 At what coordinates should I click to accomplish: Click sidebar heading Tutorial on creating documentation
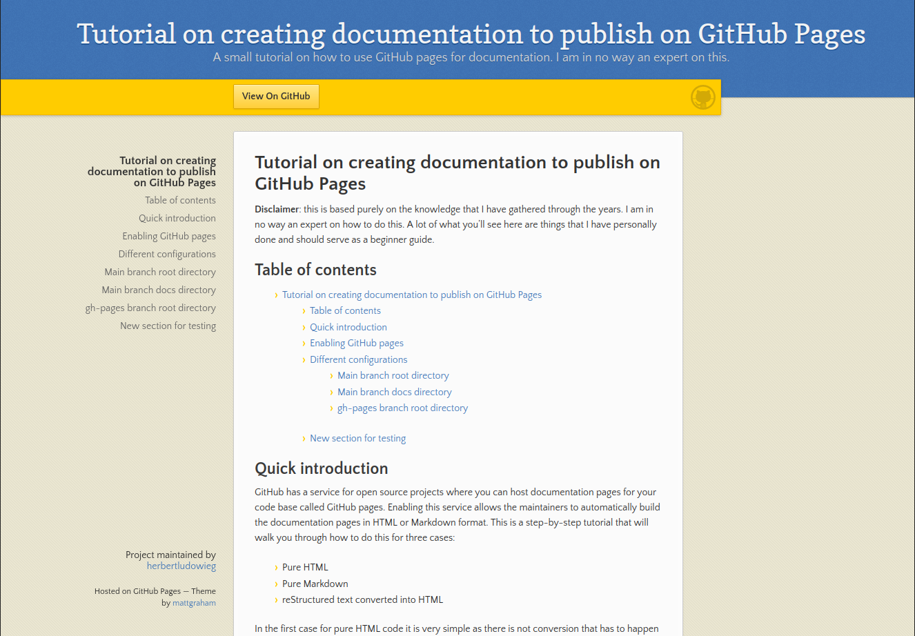(152, 172)
